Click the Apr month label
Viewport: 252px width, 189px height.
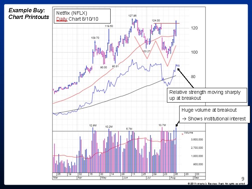pyautogui.click(x=80, y=178)
